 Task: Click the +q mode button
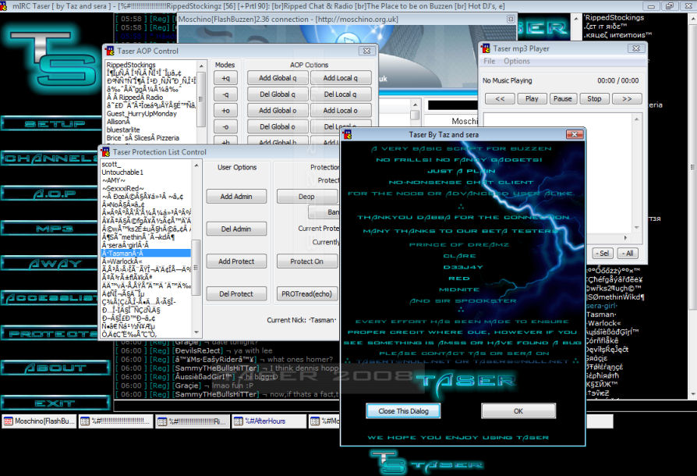(225, 78)
